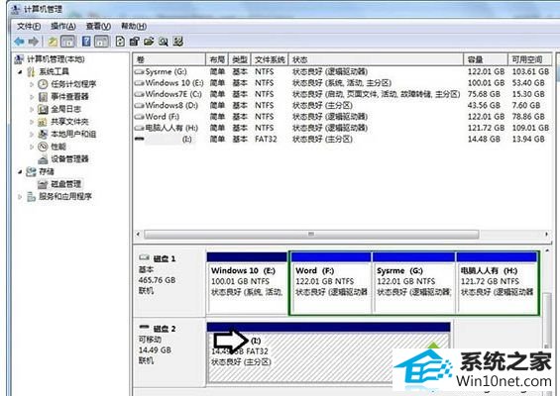Click the Open folder toolbar icon
The image size is (560, 396).
point(149,42)
